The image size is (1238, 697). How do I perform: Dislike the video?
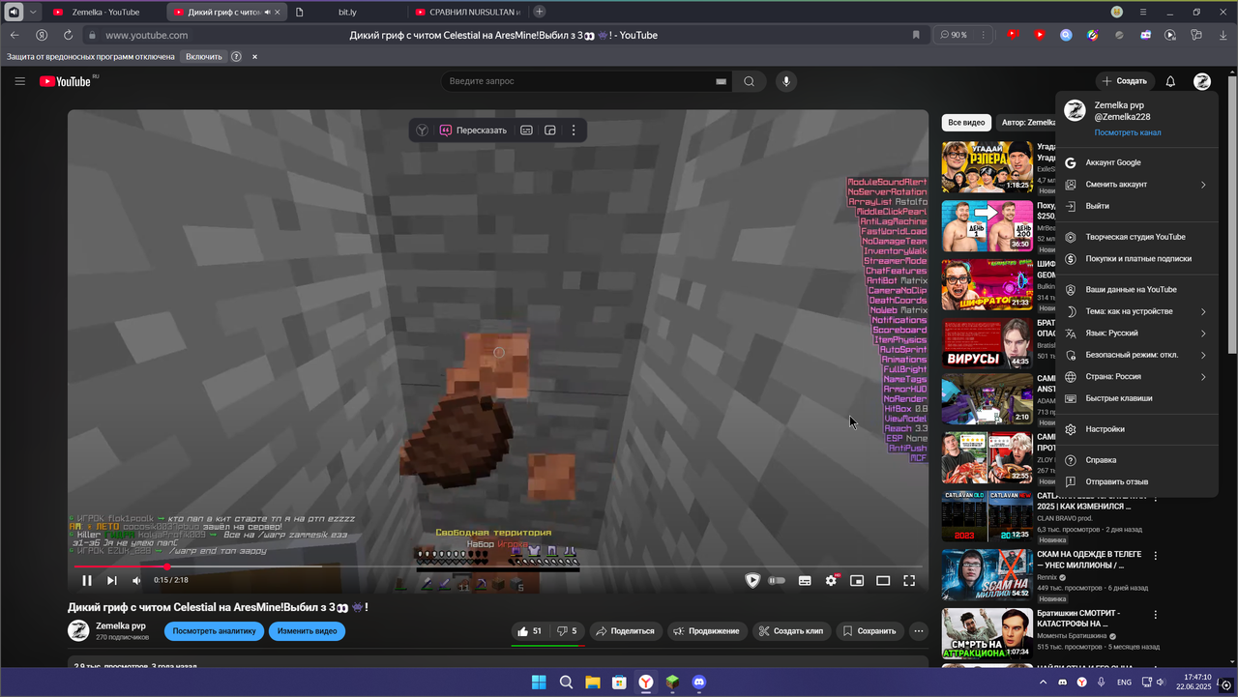pos(567,631)
